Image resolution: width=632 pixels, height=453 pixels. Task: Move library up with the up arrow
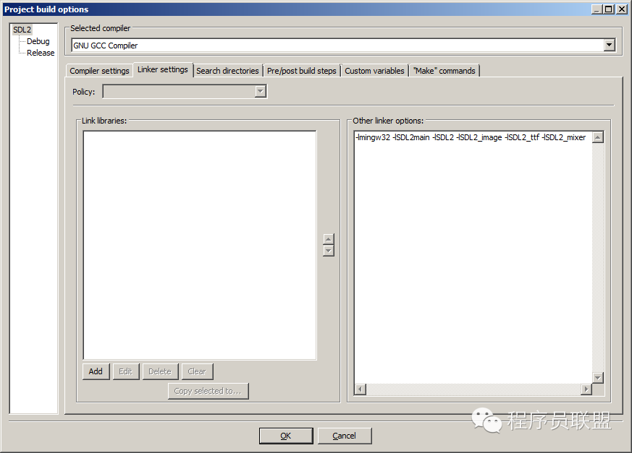[x=329, y=239]
